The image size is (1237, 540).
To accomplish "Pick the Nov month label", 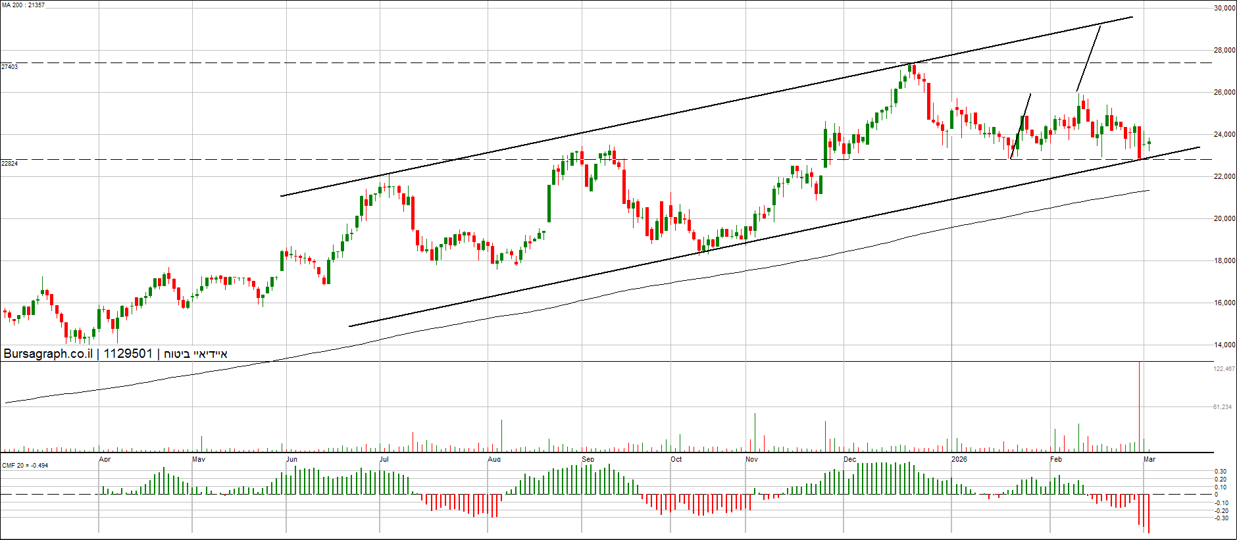I will pyautogui.click(x=752, y=459).
